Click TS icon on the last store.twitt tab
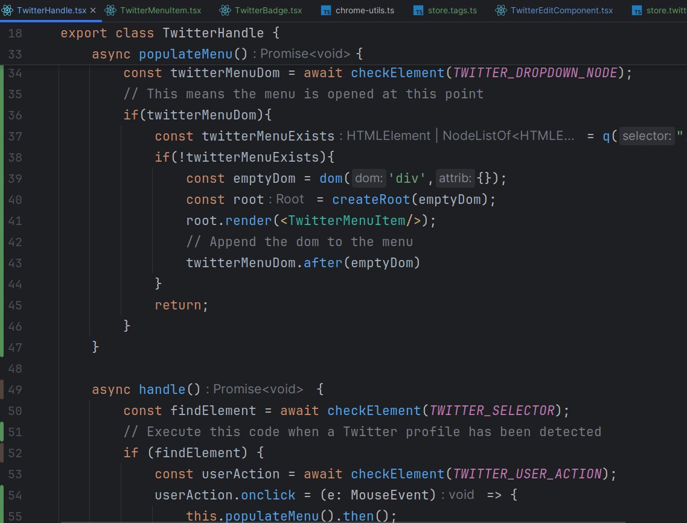Image resolution: width=687 pixels, height=523 pixels. click(637, 10)
